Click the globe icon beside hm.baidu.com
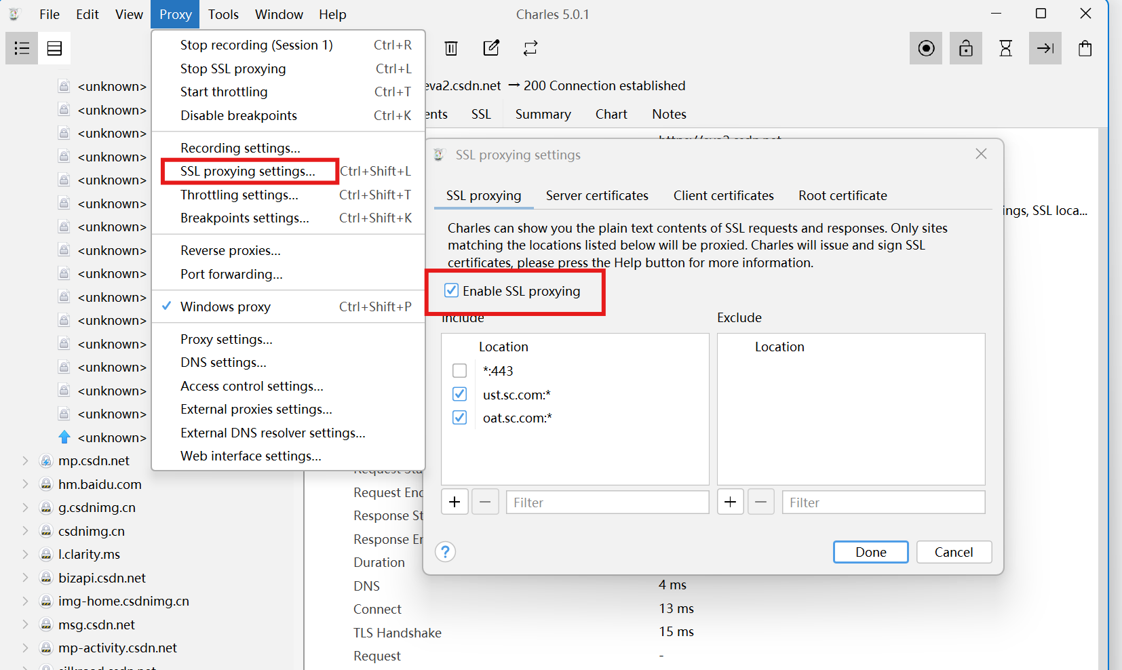Viewport: 1122px width, 670px height. (x=46, y=484)
